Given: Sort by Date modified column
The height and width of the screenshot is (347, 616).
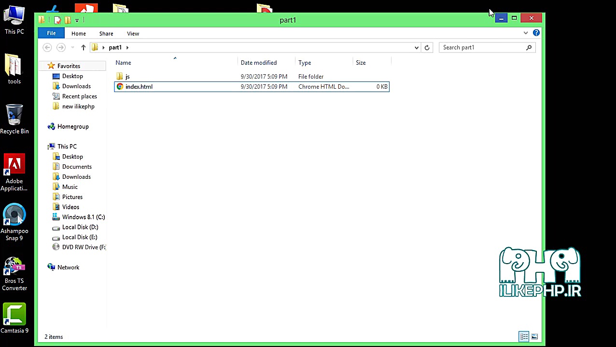Looking at the screenshot, I should coord(259,63).
